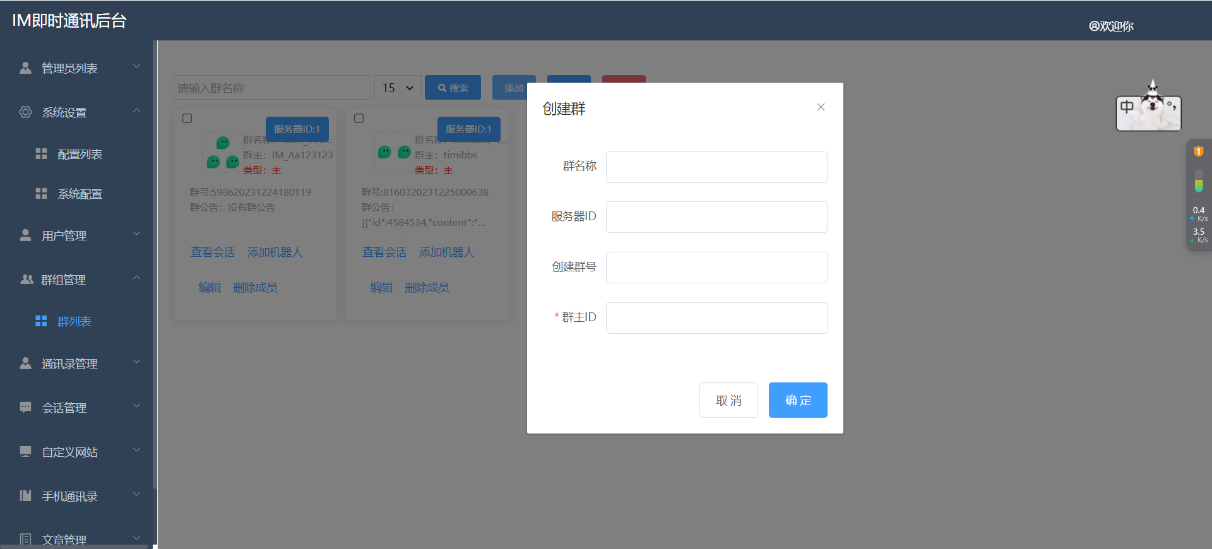
Task: Click the sidebar vertical scrollbar
Action: [x=155, y=265]
